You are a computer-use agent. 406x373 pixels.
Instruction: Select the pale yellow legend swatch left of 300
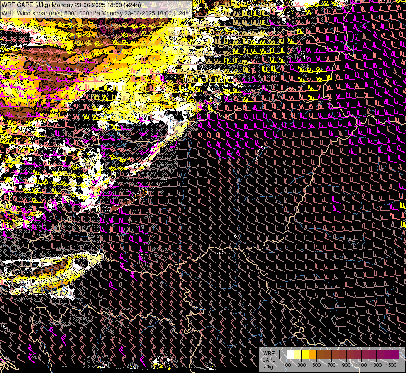[298, 355]
